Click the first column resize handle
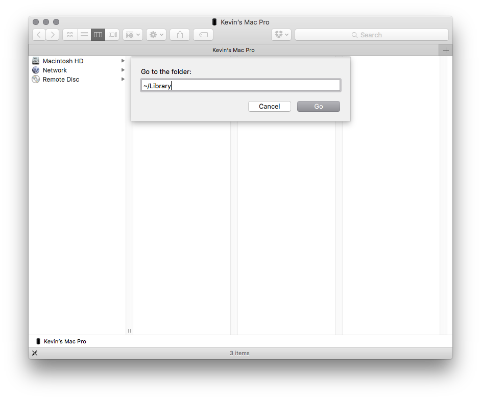The height and width of the screenshot is (400, 481). pos(129,331)
